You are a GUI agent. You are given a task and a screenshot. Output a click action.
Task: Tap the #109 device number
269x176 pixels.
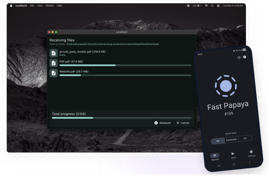tap(229, 114)
